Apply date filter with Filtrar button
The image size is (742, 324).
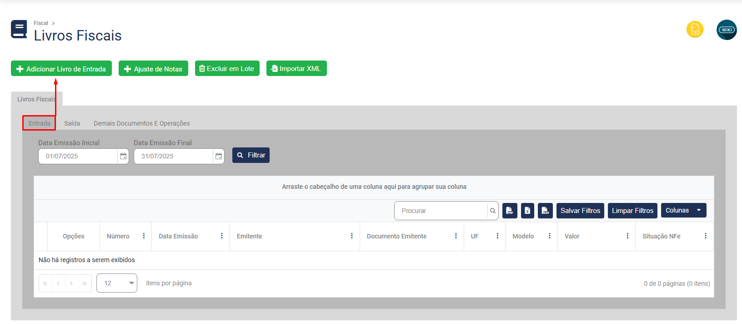(251, 155)
